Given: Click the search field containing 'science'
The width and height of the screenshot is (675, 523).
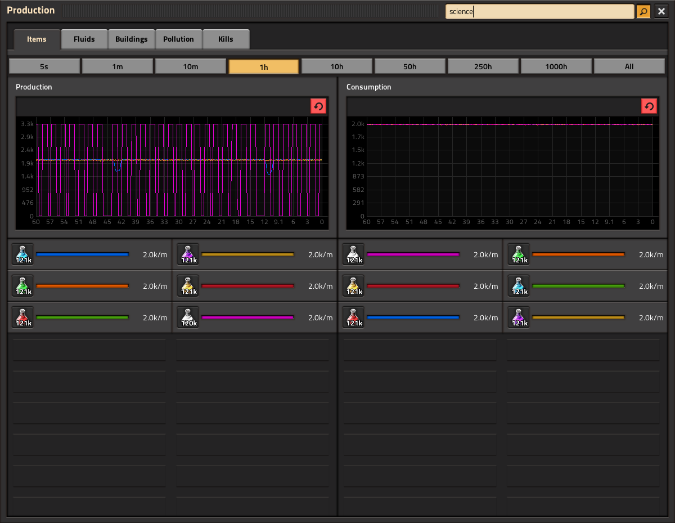Looking at the screenshot, I should pyautogui.click(x=540, y=11).
